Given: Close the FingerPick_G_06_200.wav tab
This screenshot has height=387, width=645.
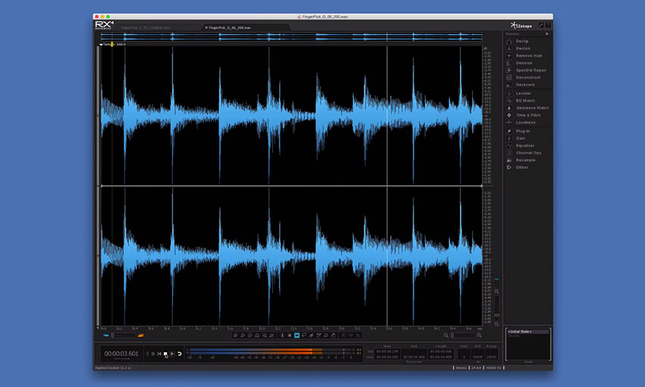Looking at the screenshot, I should pos(206,27).
